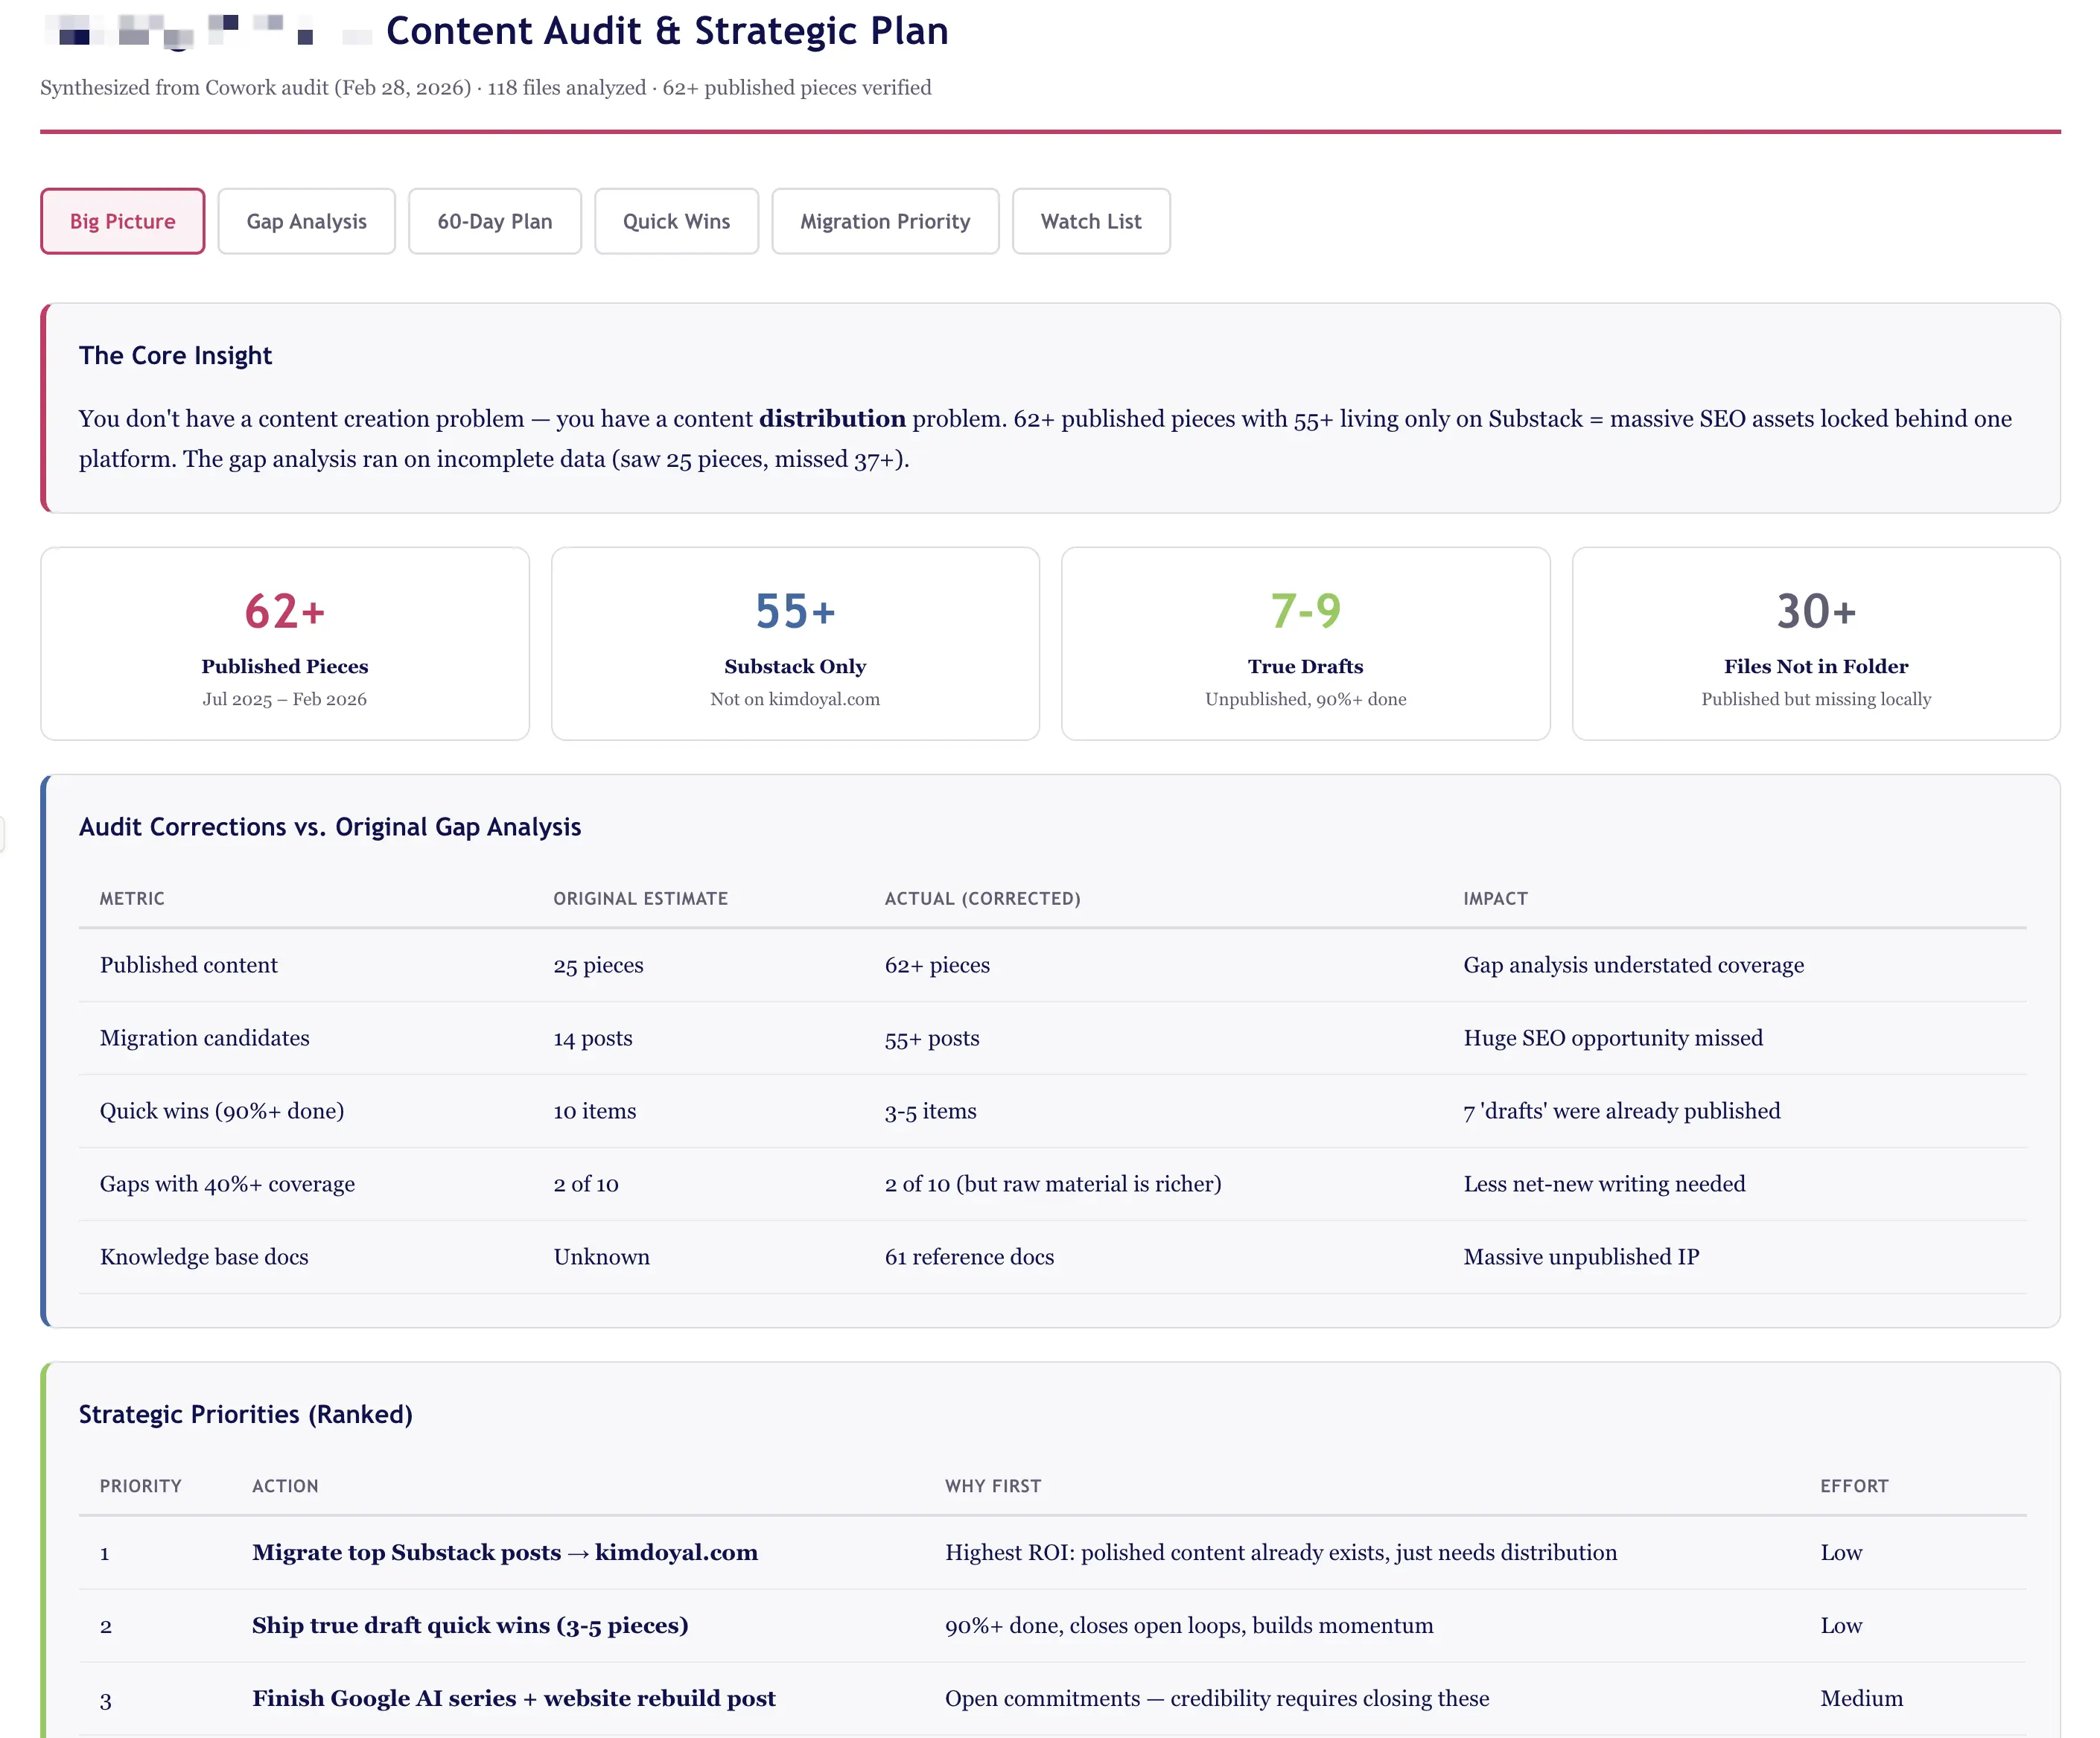Select Ship true draft quick wins action

pyautogui.click(x=470, y=1626)
